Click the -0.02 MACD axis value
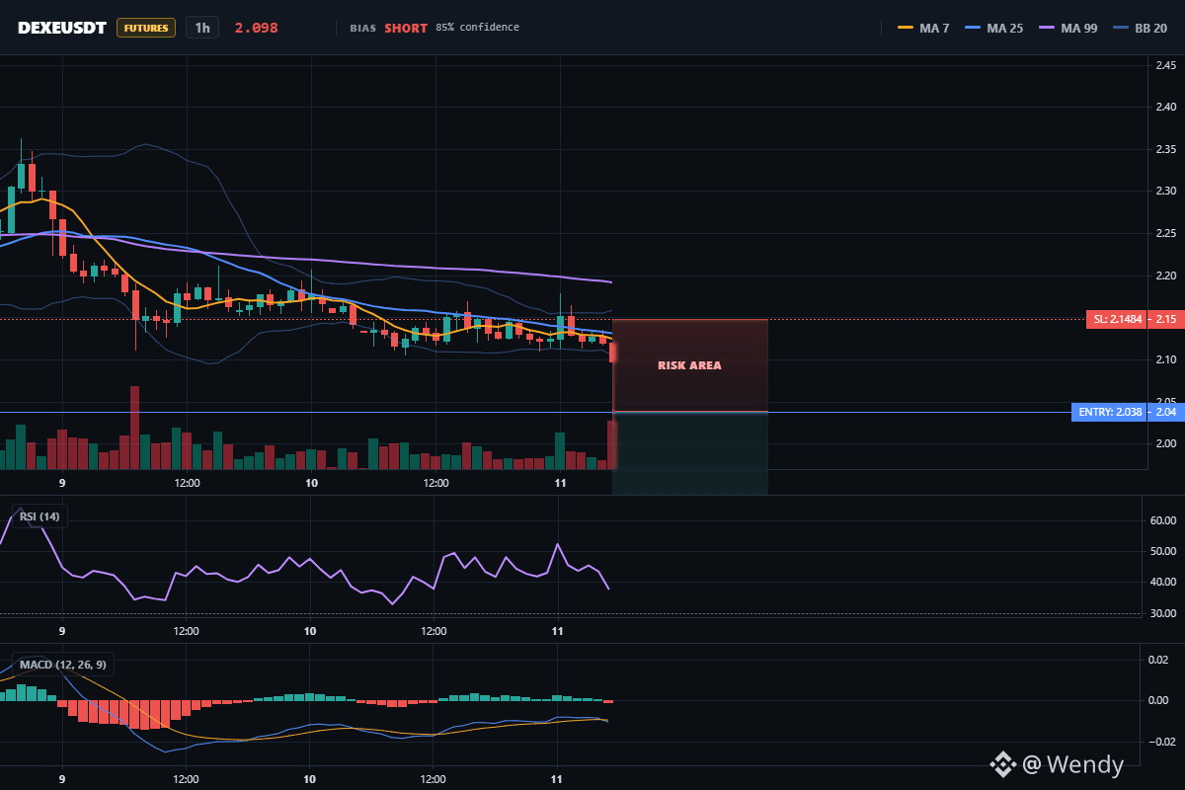The height and width of the screenshot is (790, 1185). [x=1164, y=742]
